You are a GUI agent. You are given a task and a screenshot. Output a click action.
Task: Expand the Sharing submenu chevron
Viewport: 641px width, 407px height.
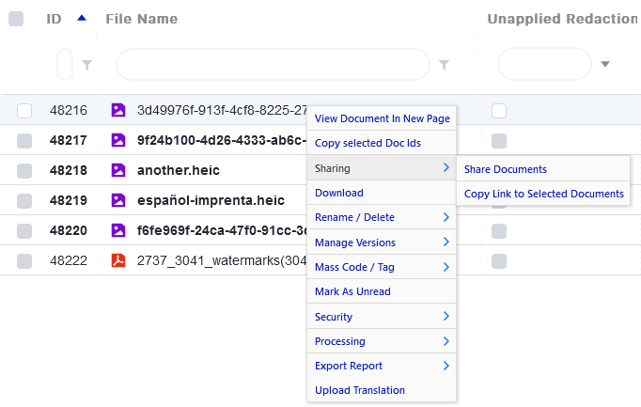pos(446,167)
